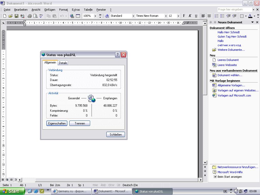The image size is (260, 195).
Task: Save the document with the floppy icon
Action: coord(17,16)
